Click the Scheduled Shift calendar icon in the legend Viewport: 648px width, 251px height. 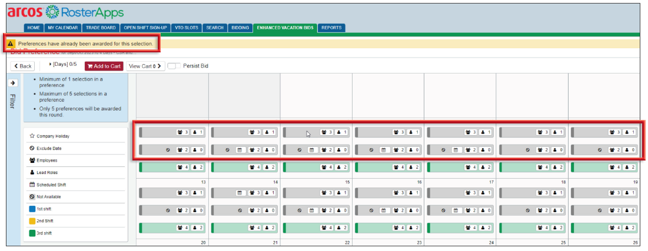[x=32, y=185]
